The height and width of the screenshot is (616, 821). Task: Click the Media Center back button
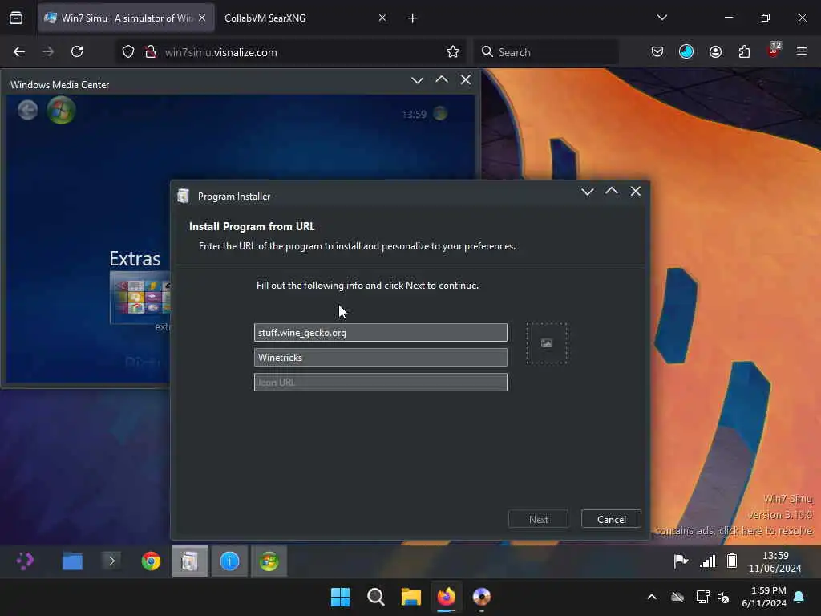point(28,110)
